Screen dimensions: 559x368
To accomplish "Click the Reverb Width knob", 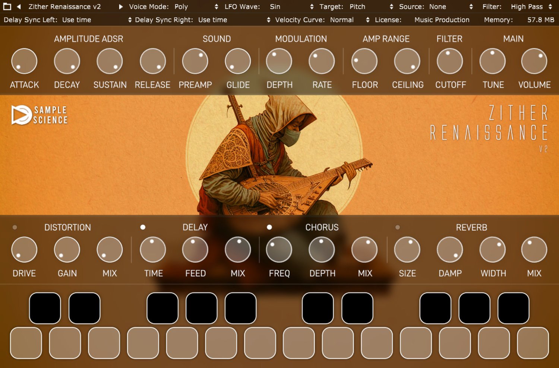I will pyautogui.click(x=493, y=250).
